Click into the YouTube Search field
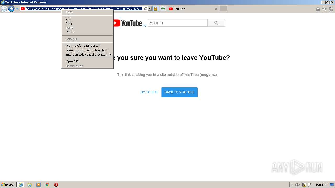Screen dimensions: 335x188 tap(178, 23)
